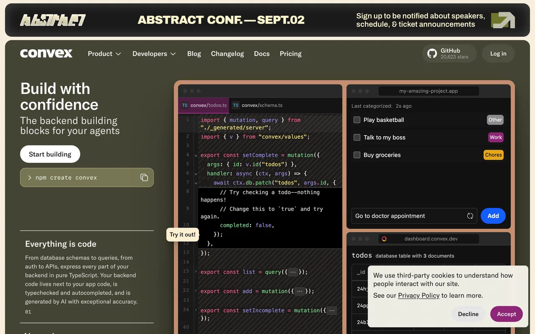Viewport: 535px width, 334px height.
Task: Open the Developers dropdown menu
Action: (x=154, y=53)
